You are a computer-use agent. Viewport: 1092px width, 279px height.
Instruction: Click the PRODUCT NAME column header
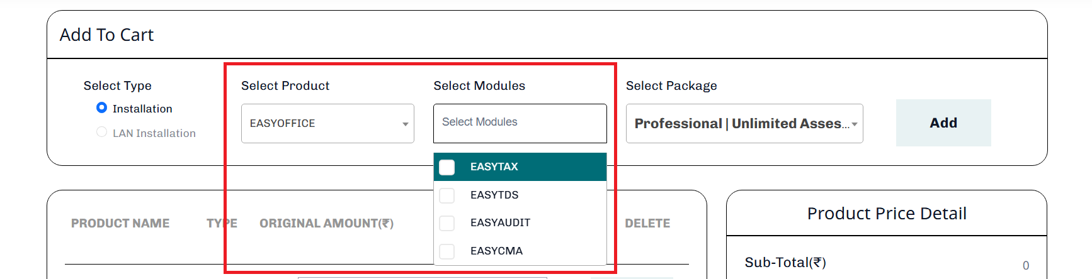point(120,223)
